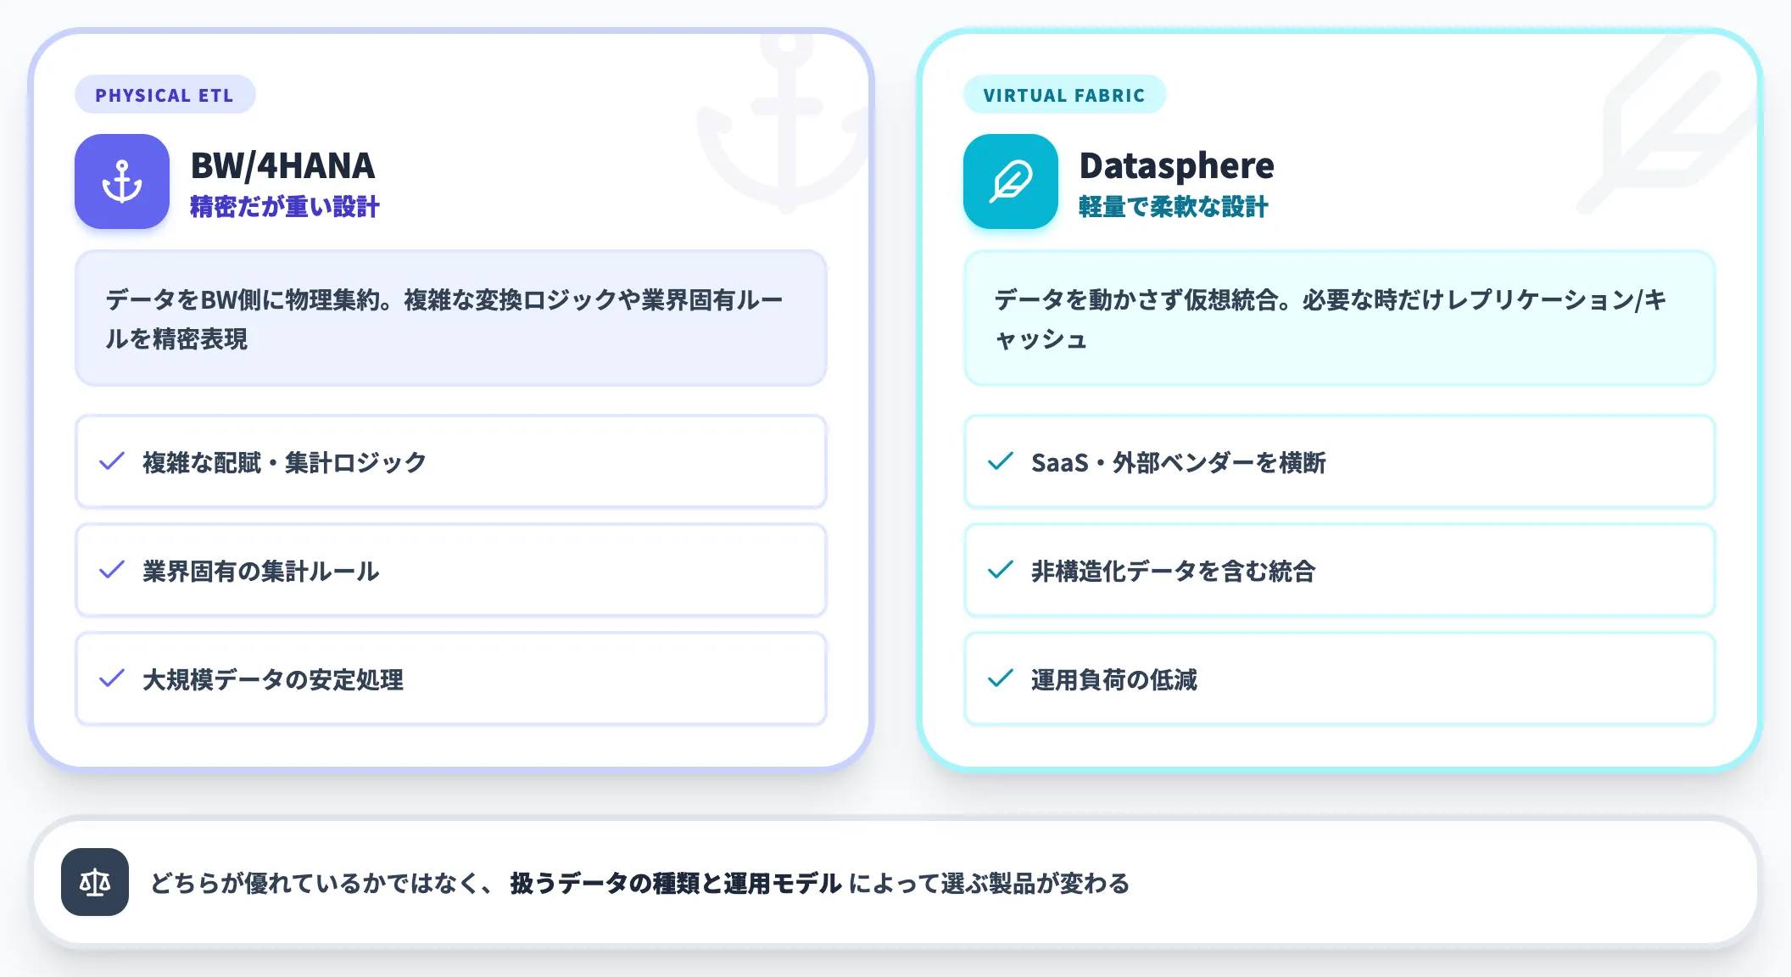Click the checkmark beside 非構造化データを含む統合
1791x977 pixels.
[1001, 570]
